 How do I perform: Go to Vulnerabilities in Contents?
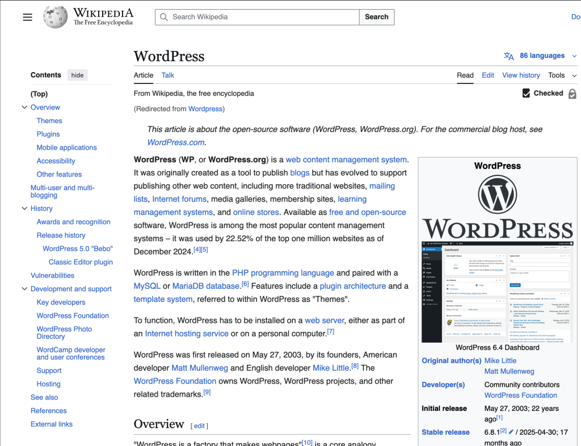pyautogui.click(x=53, y=275)
